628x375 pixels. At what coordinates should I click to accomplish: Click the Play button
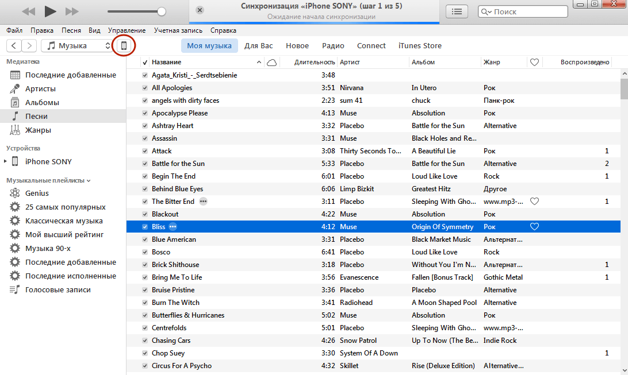click(x=50, y=11)
